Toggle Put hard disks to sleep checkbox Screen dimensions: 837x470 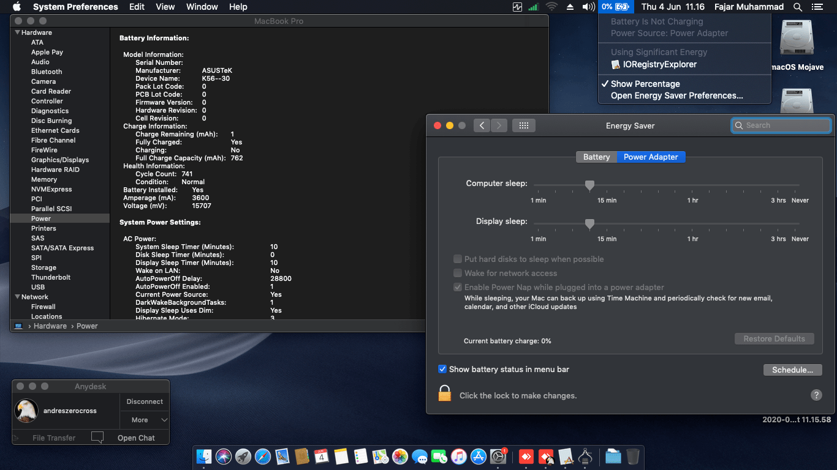[458, 259]
